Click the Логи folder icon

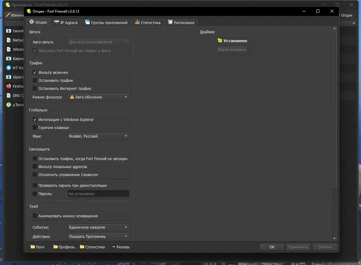click(32, 247)
